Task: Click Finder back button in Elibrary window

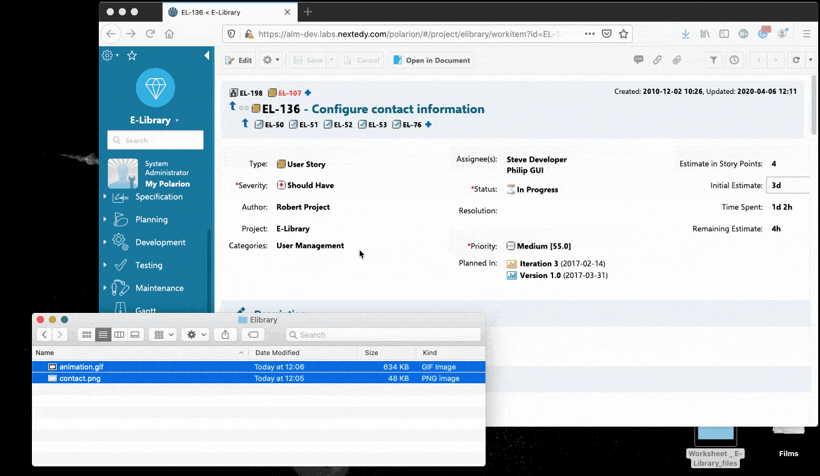Action: (x=45, y=335)
